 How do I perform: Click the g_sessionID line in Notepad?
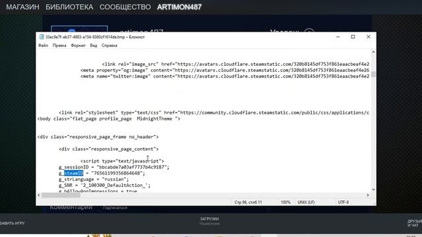coord(114,167)
